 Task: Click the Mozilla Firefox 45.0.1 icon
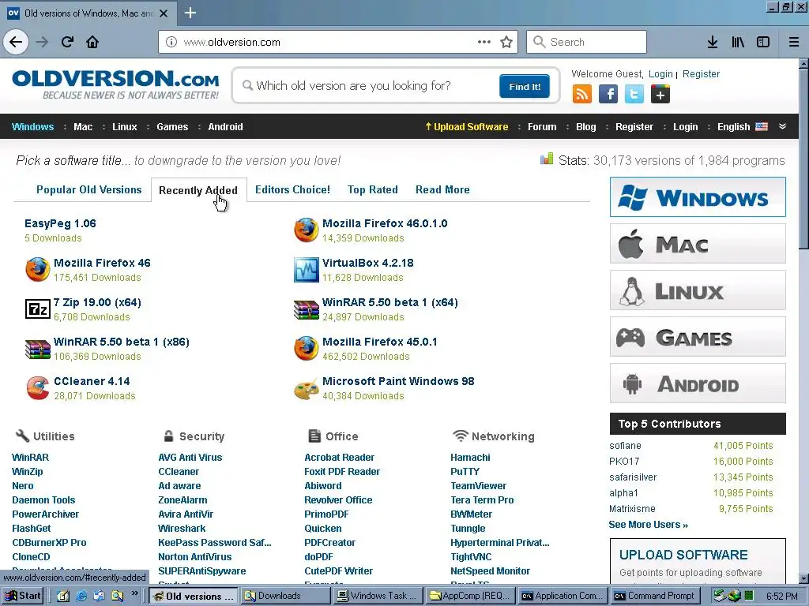coord(307,349)
